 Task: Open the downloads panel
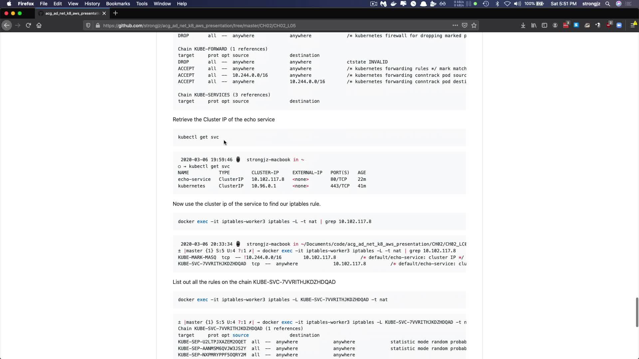(523, 25)
